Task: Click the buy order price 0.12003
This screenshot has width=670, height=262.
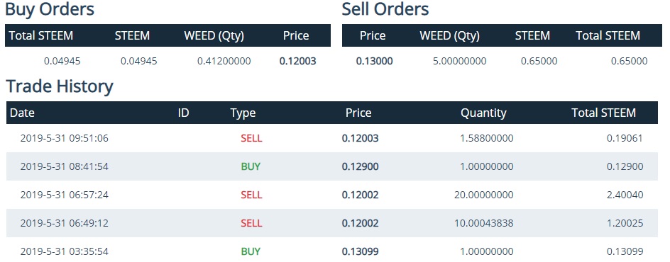Action: [x=298, y=61]
